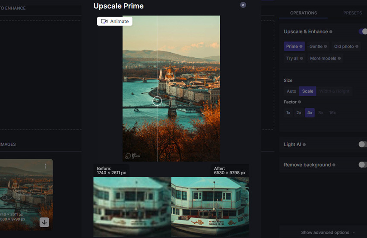Click info icon on Old photo chip
Image resolution: width=367 pixels, height=238 pixels.
click(357, 46)
